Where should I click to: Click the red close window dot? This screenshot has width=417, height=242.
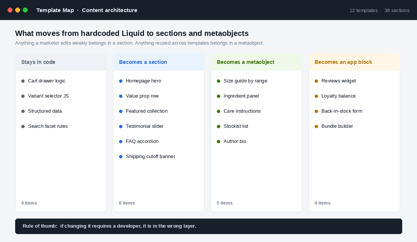10,10
